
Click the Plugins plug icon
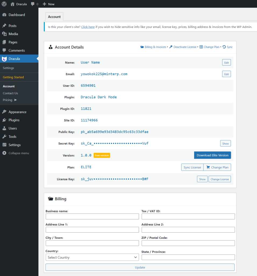(x=4, y=120)
